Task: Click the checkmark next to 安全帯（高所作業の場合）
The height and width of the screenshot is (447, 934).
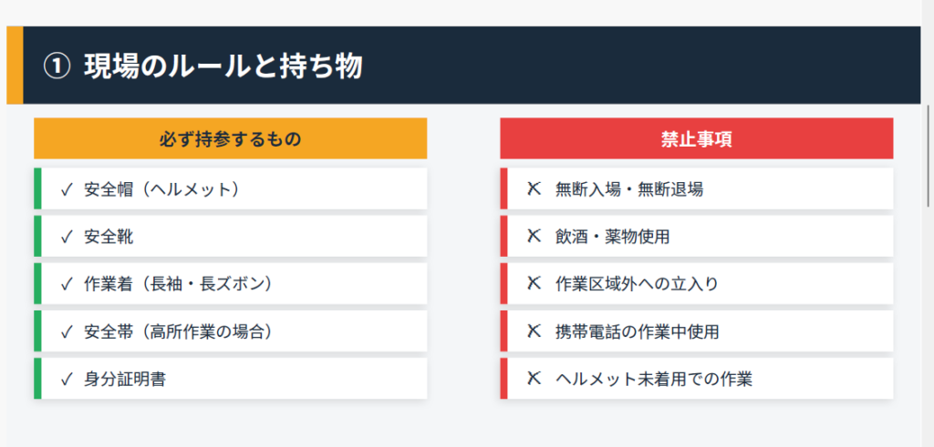Action: point(66,331)
